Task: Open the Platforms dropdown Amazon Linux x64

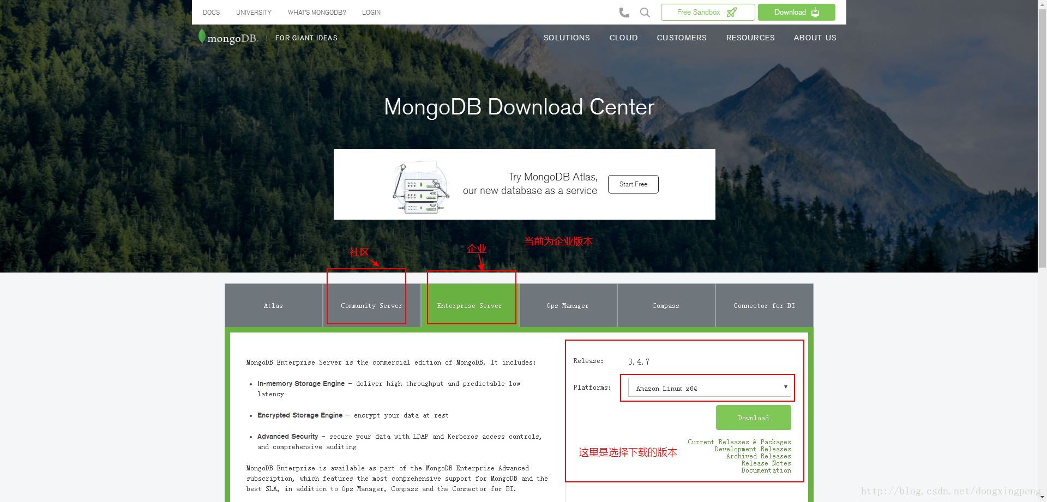Action: pos(709,388)
